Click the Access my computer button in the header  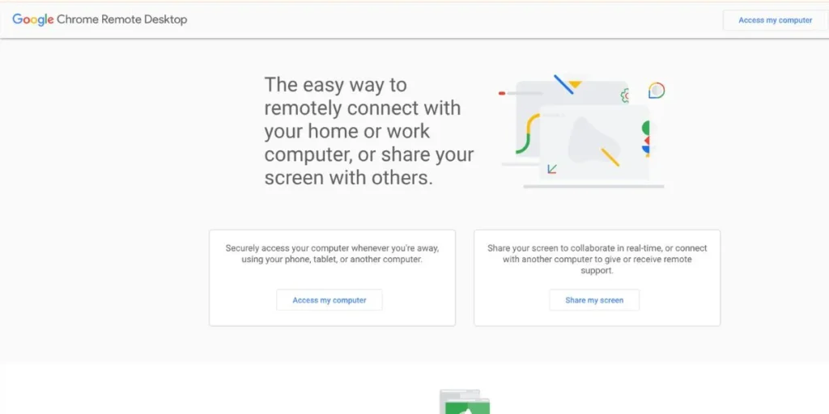coord(775,20)
